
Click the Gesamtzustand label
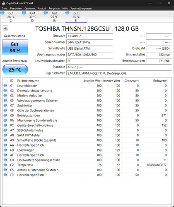15,36
